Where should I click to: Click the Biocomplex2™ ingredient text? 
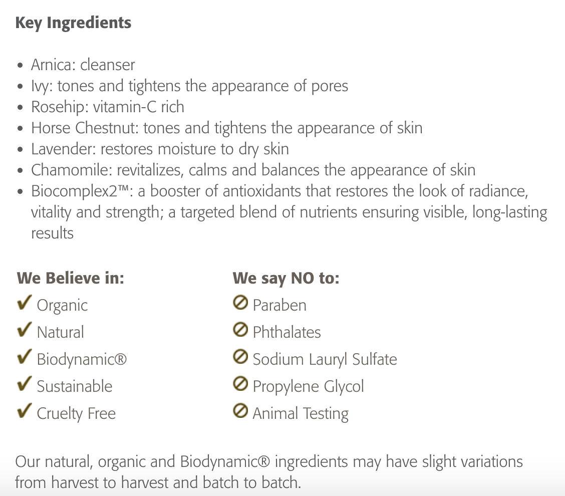tap(279, 191)
